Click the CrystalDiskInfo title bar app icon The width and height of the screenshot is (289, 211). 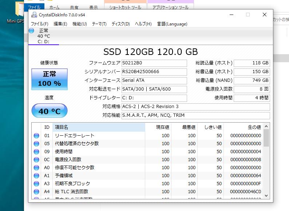pos(34,15)
